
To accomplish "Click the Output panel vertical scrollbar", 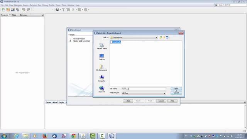I will click(245, 117).
